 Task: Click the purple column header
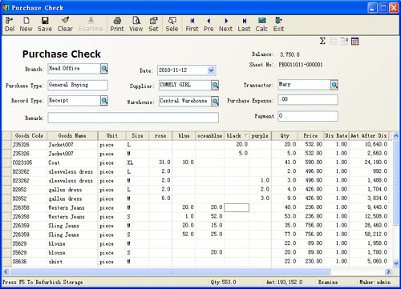coord(260,135)
